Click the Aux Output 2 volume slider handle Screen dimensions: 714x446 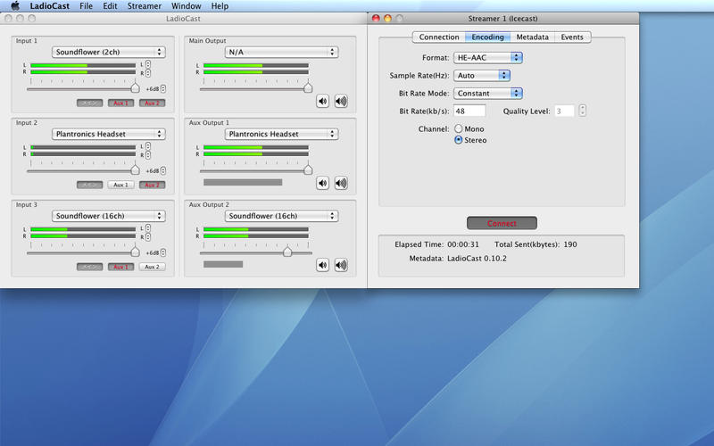(287, 252)
